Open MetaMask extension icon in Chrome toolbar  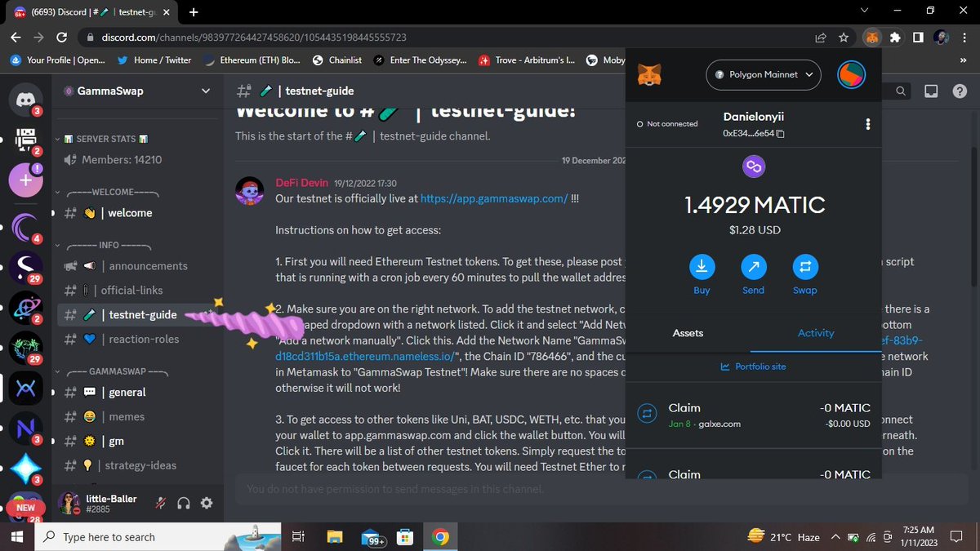872,38
